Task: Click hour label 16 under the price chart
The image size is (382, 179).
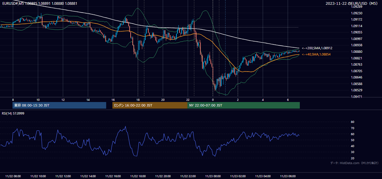Action: pyautogui.click(x=113, y=100)
